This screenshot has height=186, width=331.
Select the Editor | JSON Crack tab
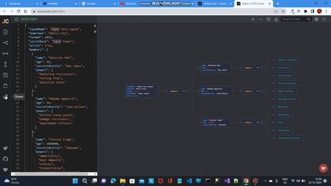click(254, 4)
